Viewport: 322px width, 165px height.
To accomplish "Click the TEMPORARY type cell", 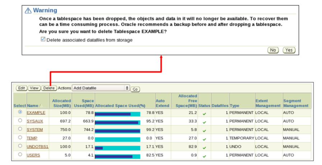I will click(x=242, y=138).
